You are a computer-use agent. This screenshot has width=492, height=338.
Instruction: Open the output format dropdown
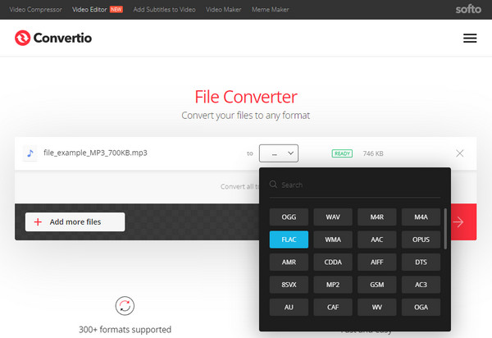pos(279,153)
